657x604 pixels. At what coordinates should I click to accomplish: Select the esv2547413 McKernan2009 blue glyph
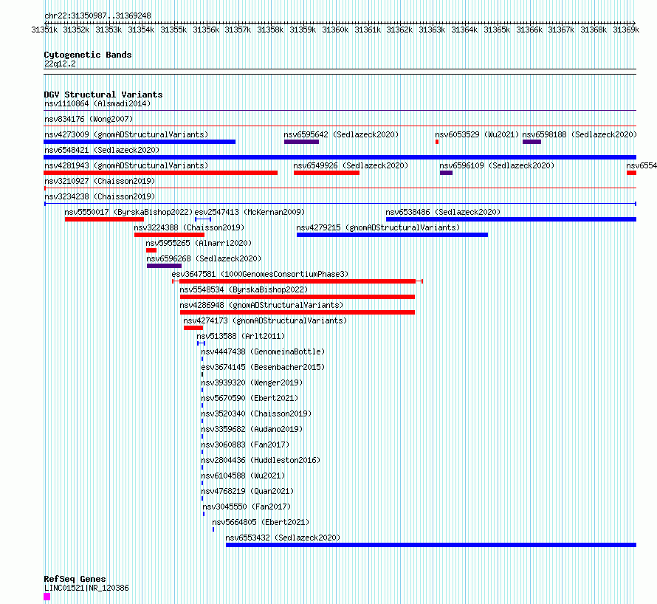click(x=203, y=219)
